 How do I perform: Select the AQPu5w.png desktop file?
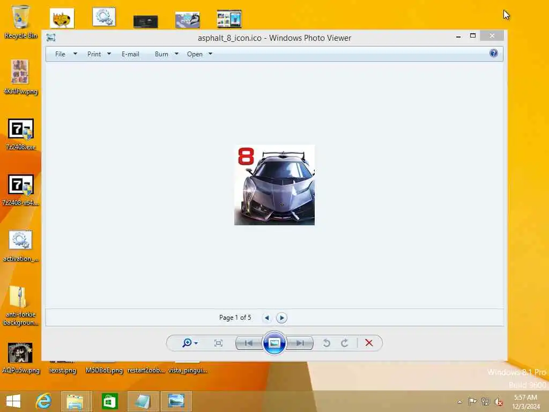pyautogui.click(x=21, y=358)
